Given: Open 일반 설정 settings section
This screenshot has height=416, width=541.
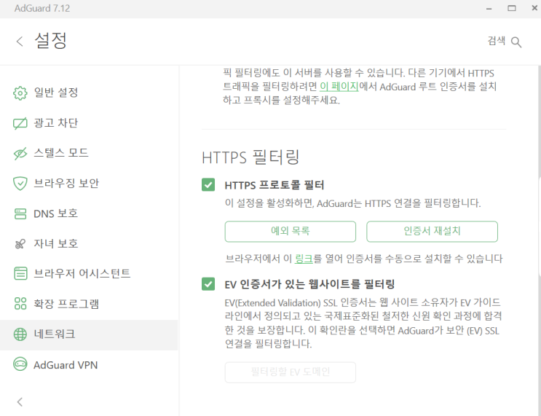Looking at the screenshot, I should pyautogui.click(x=89, y=93).
